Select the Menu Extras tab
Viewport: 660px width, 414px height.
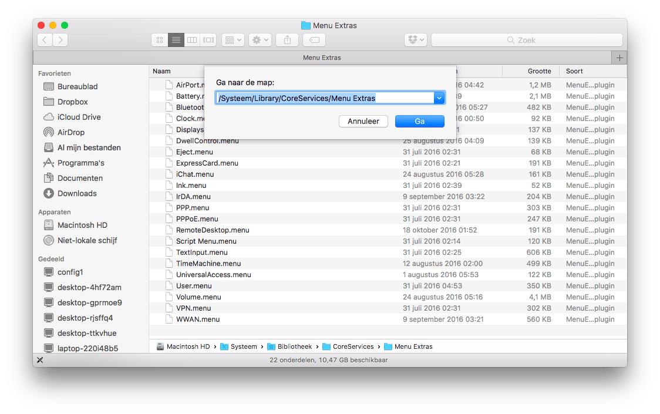tap(322, 58)
